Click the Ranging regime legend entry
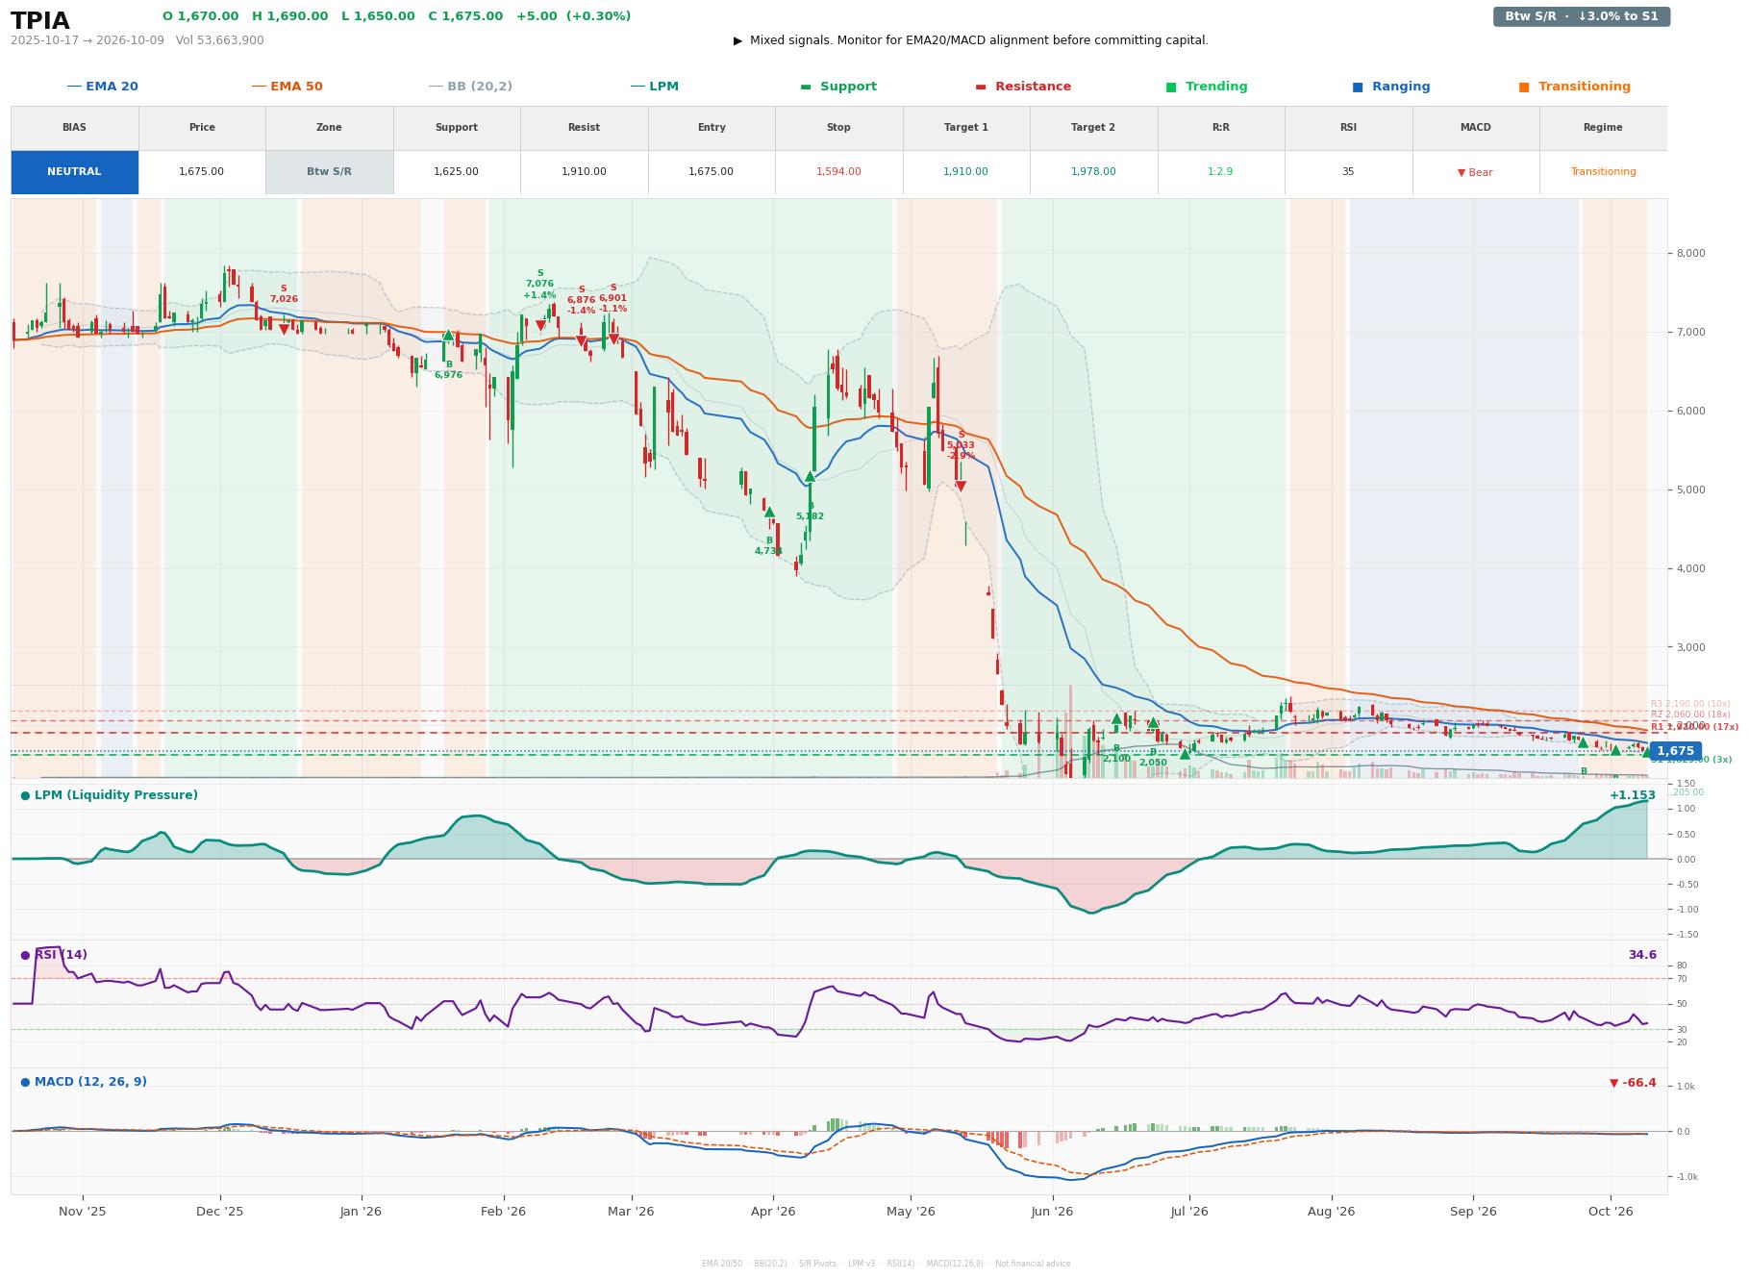 1391,87
